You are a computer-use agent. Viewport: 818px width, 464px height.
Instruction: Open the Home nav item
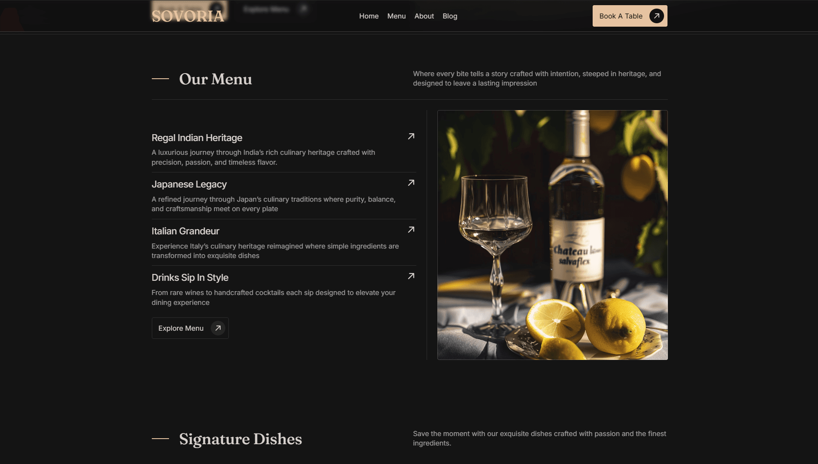[x=369, y=16]
